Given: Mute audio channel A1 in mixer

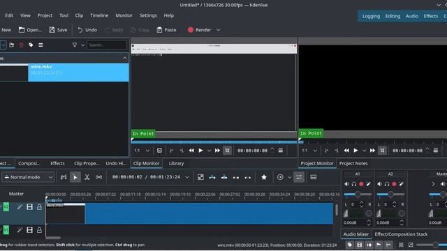Looking at the screenshot, I should [x=346, y=184].
